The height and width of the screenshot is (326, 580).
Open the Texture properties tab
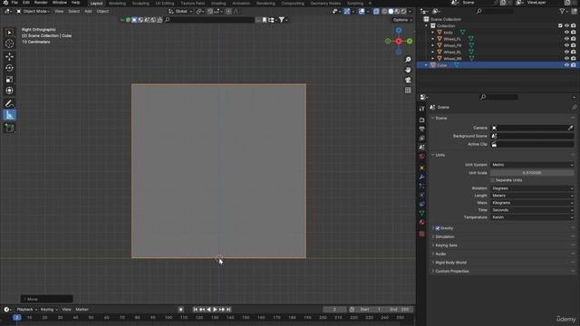click(x=422, y=234)
